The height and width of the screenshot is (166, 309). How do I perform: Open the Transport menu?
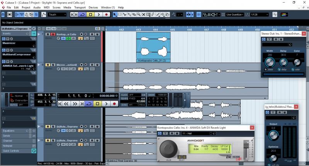coord(80,7)
